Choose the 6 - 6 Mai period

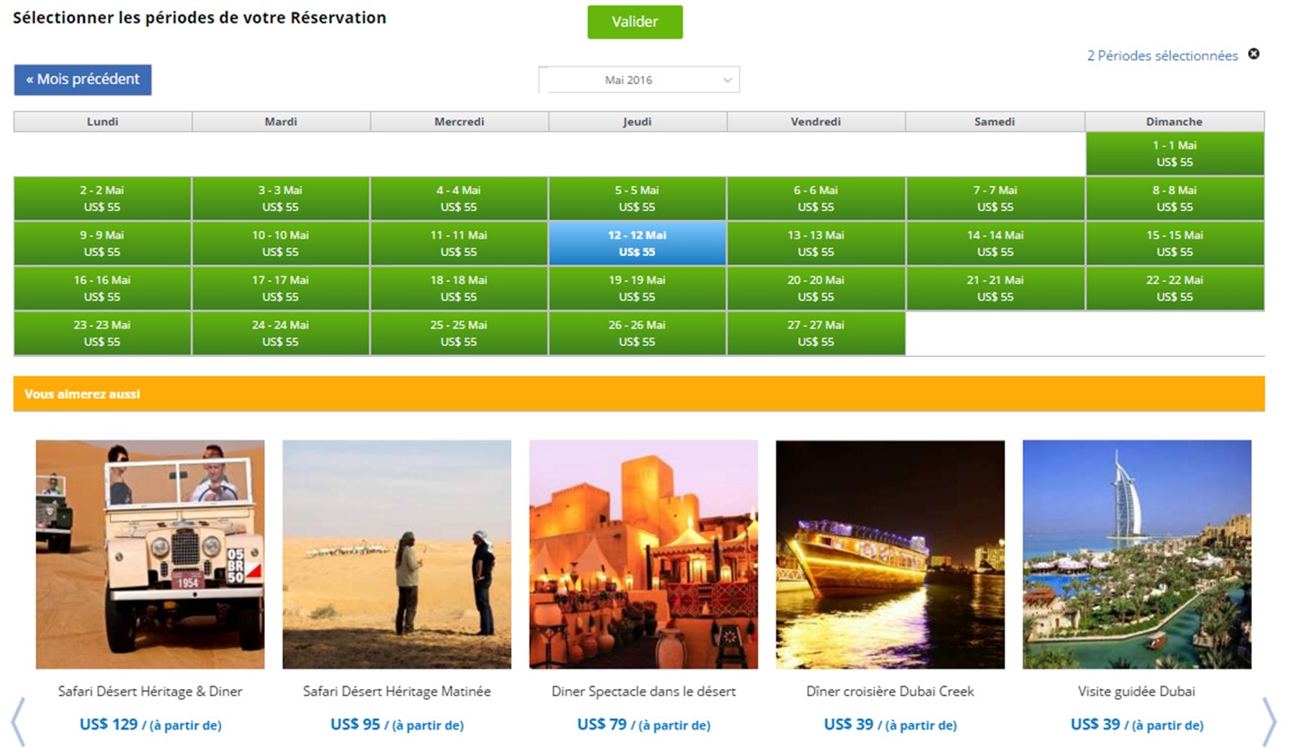816,199
